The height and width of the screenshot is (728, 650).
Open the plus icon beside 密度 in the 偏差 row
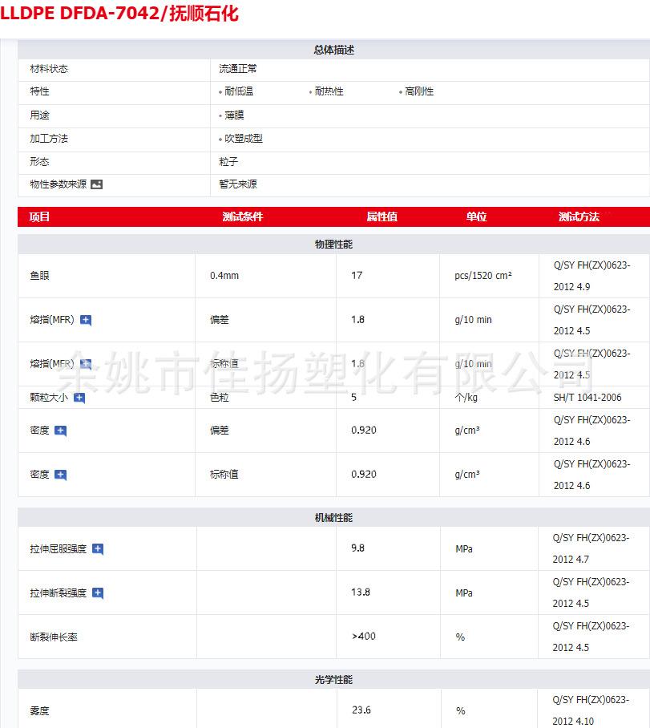(60, 431)
